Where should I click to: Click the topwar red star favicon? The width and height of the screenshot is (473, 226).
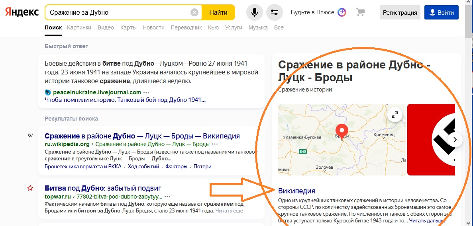(30, 188)
